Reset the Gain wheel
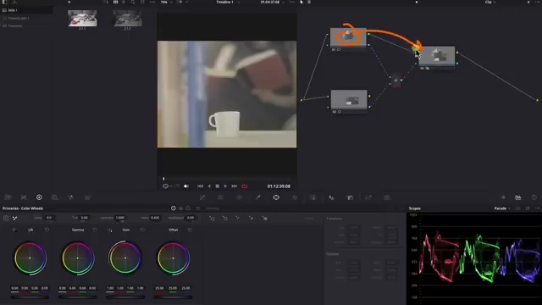The image size is (542, 305). (142, 230)
